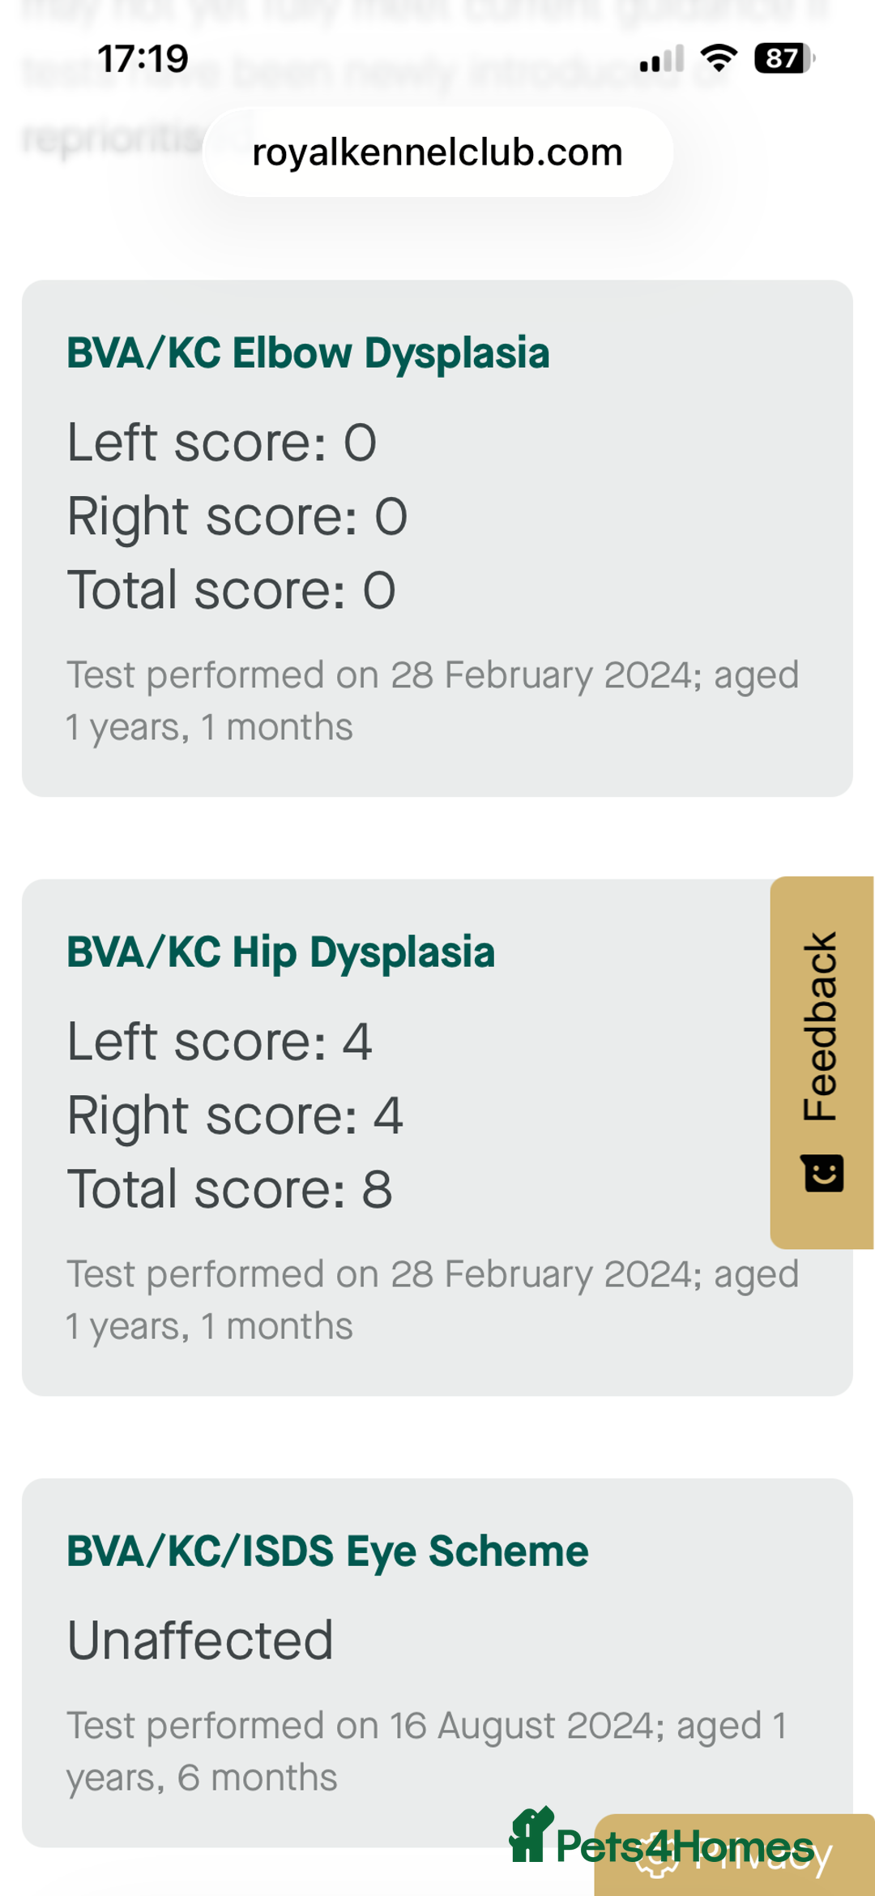Tap the Feedback smiley face icon
Image resolution: width=875 pixels, height=1896 pixels.
[x=823, y=1173]
